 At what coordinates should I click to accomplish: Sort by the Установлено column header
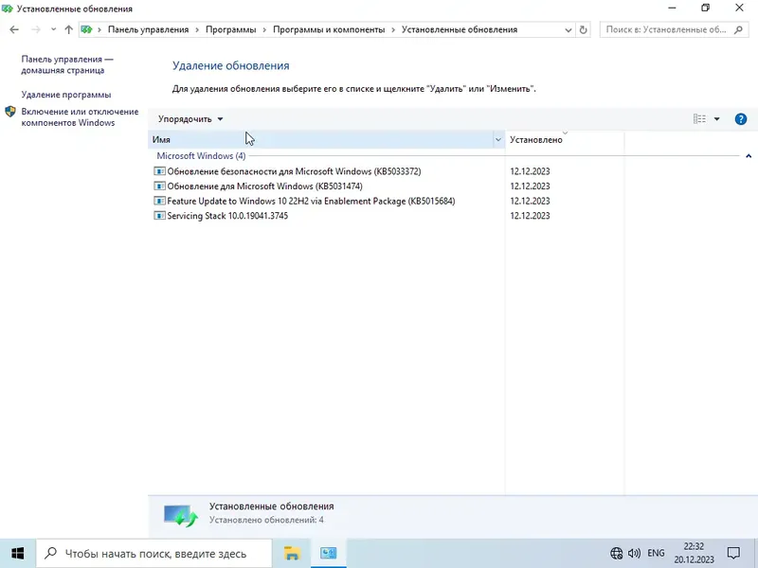[x=564, y=139]
